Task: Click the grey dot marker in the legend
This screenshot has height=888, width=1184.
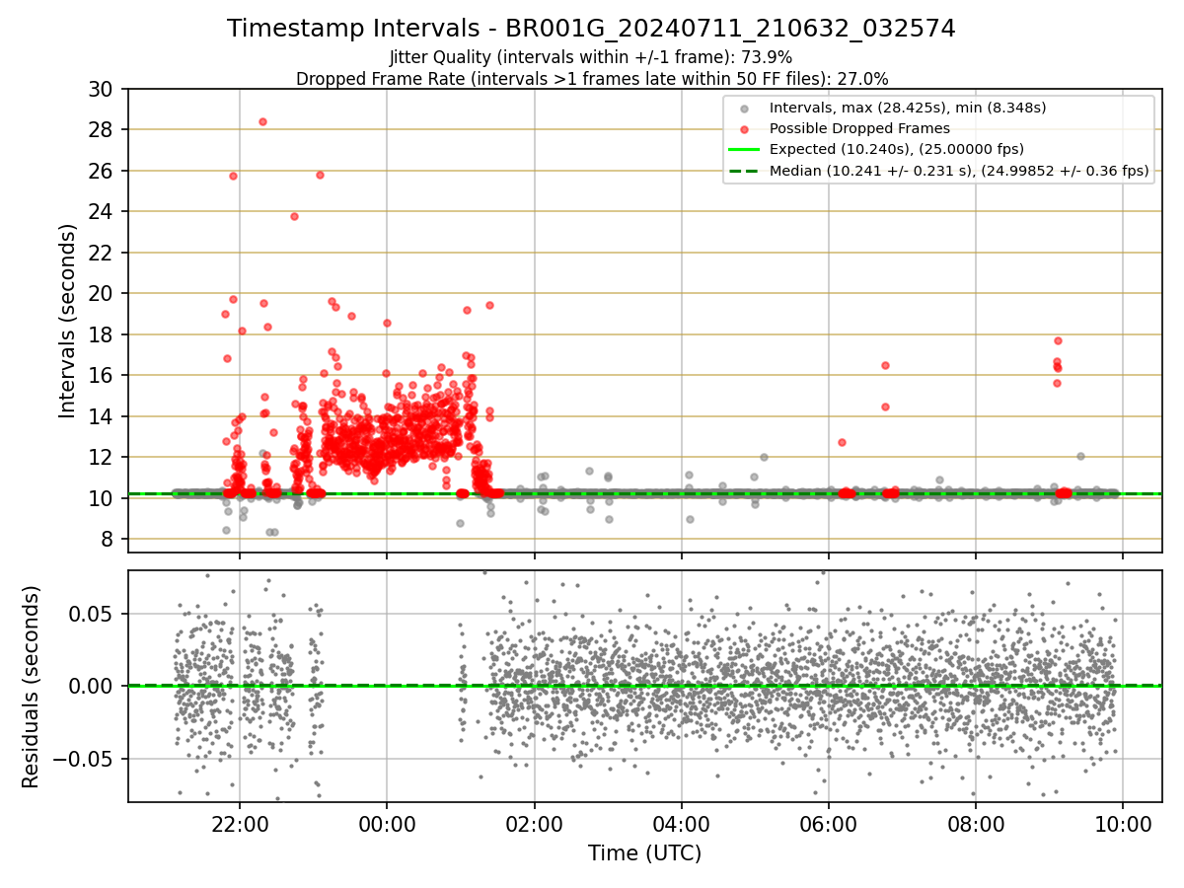Action: [745, 108]
